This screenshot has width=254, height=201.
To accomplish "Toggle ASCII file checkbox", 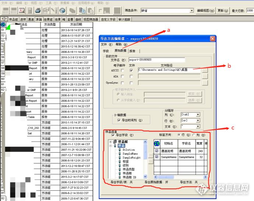I will tap(131, 70).
